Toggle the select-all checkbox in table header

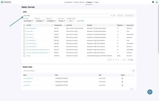pos(24,25)
